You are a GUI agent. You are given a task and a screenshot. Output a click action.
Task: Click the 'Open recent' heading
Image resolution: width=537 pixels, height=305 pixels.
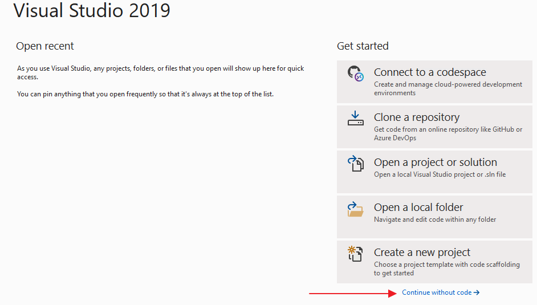pyautogui.click(x=45, y=46)
